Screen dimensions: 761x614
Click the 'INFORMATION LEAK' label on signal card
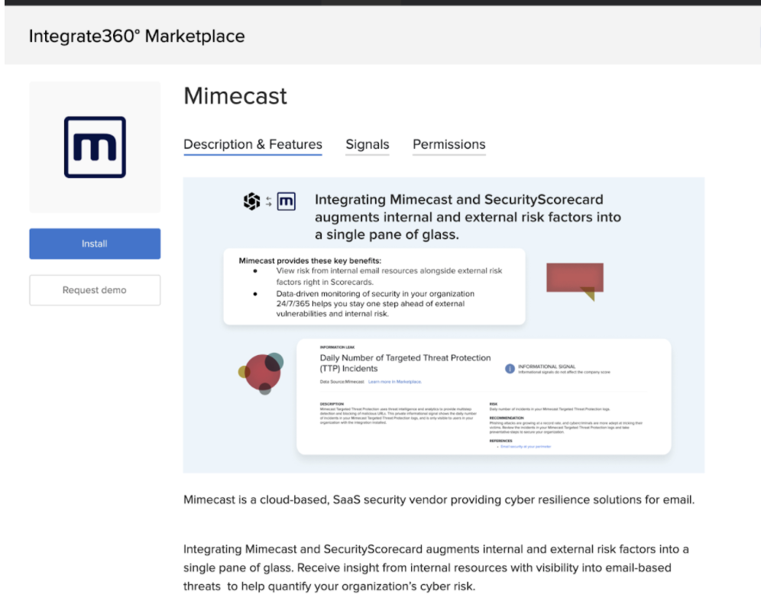click(337, 347)
